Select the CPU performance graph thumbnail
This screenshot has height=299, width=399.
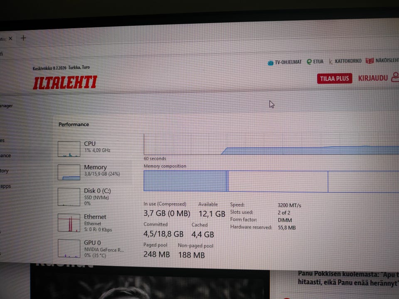69,149
